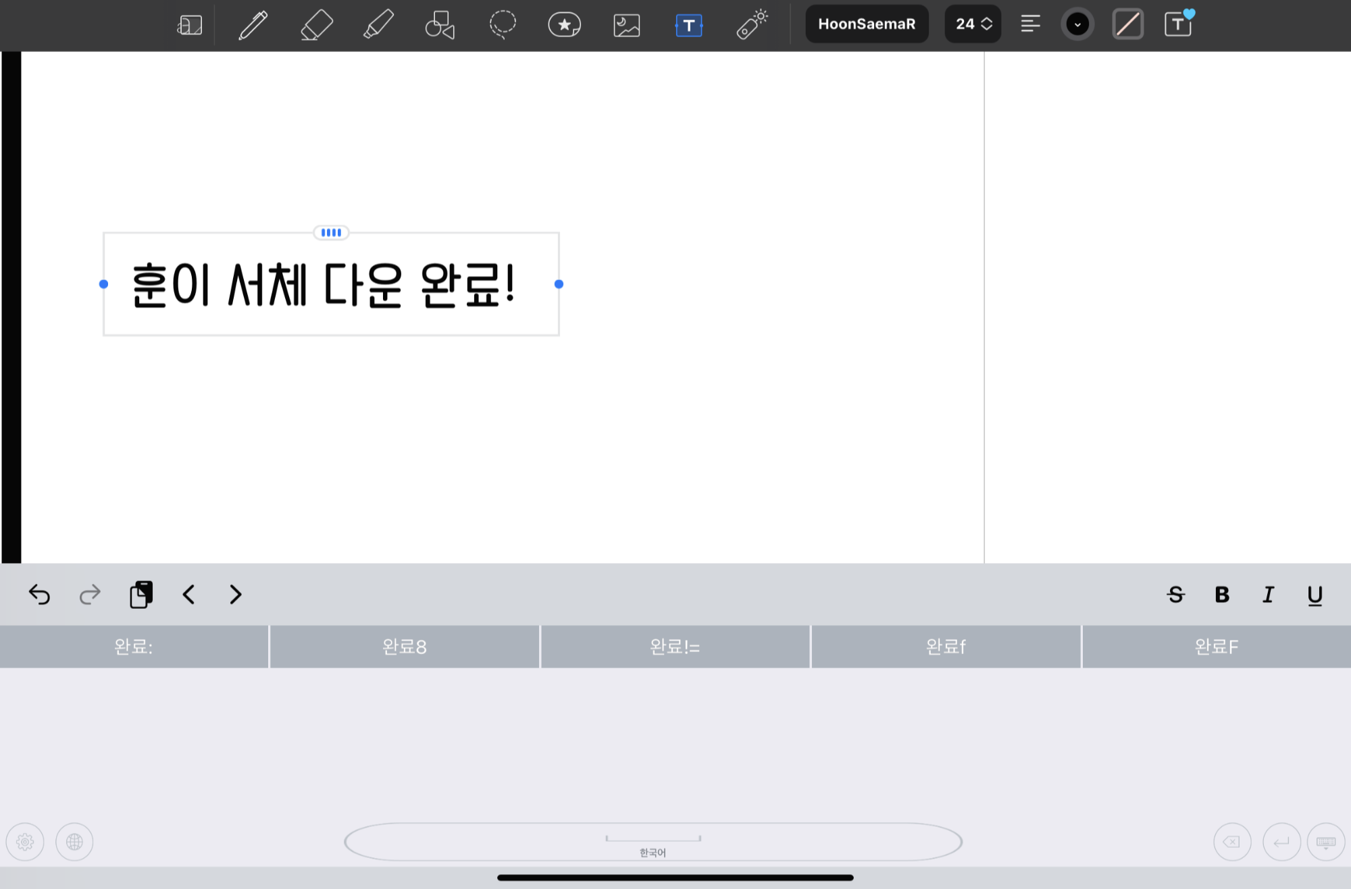This screenshot has width=1351, height=889.
Task: Open the black text color picker
Action: (1077, 25)
